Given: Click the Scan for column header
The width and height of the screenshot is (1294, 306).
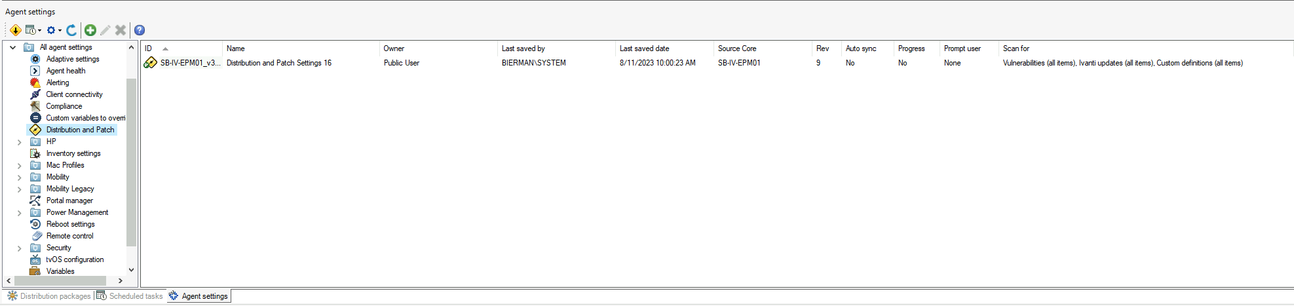Looking at the screenshot, I should (x=1146, y=48).
